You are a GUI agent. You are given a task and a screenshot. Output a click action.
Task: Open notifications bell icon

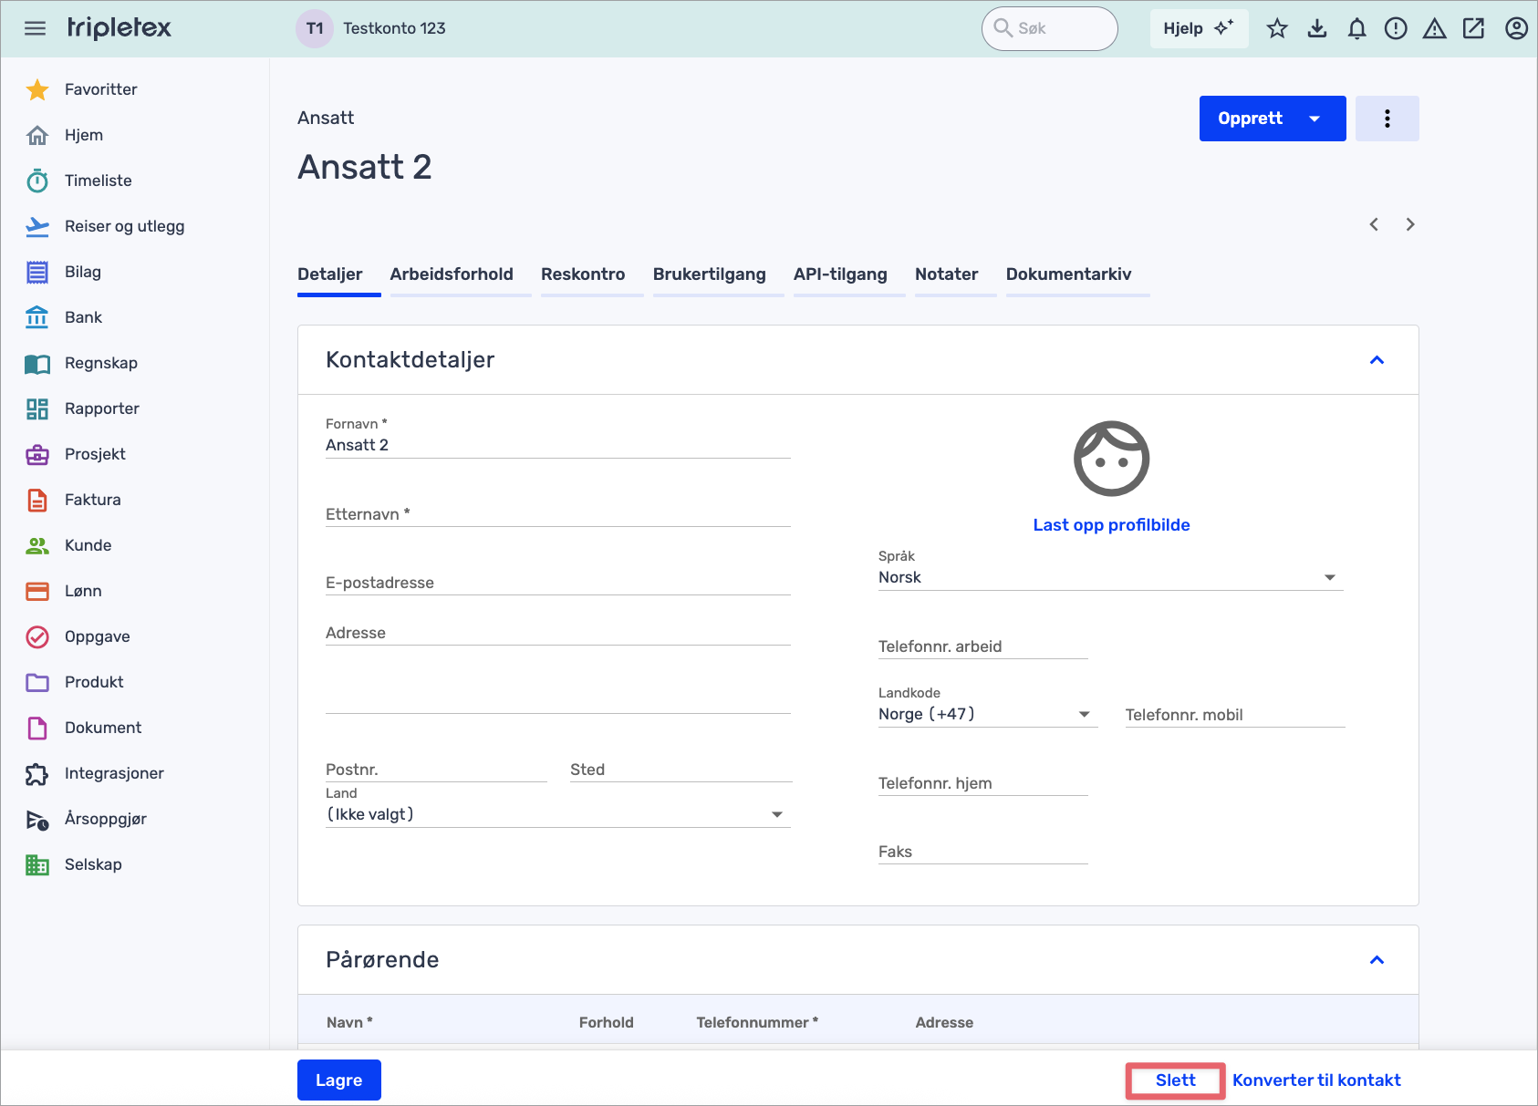(1357, 28)
